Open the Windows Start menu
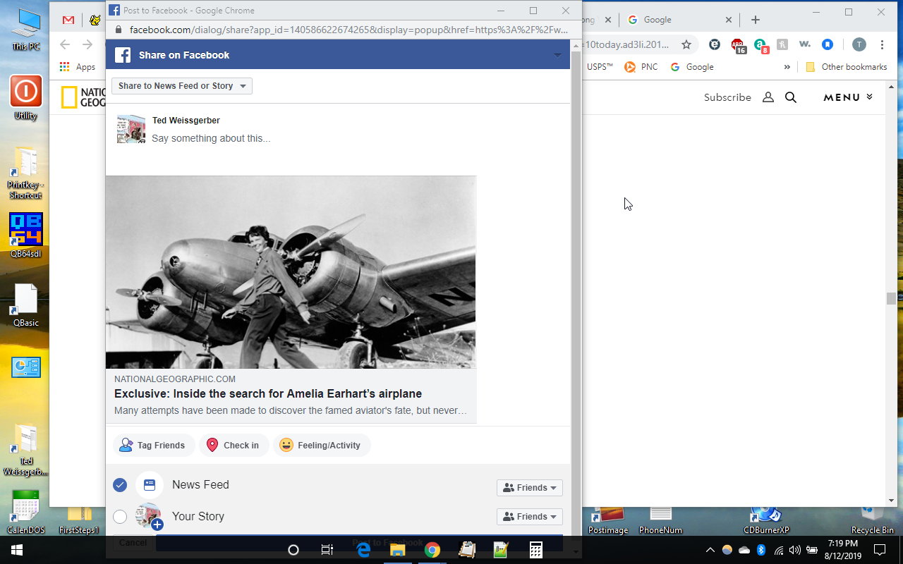Viewport: 903px width, 564px height. click(x=17, y=550)
